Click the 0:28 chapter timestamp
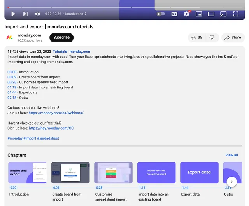The height and width of the screenshot is (206, 249). pyautogui.click(x=99, y=188)
